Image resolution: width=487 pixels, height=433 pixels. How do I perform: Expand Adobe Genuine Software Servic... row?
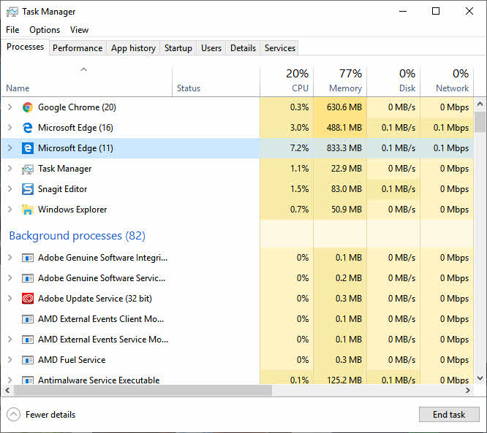pyautogui.click(x=10, y=278)
